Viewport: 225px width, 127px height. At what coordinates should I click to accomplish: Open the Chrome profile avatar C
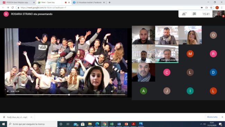click(x=217, y=8)
